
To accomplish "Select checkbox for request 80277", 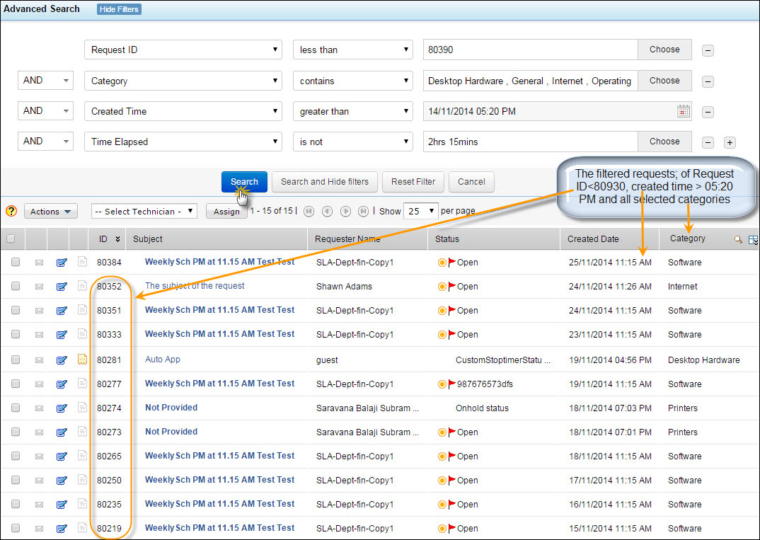I will pyautogui.click(x=16, y=384).
